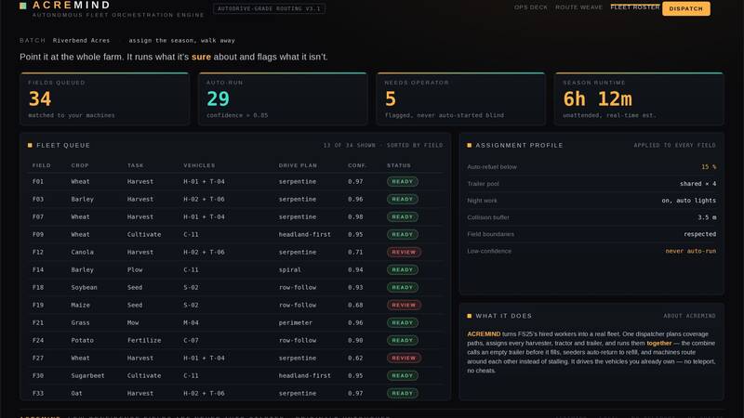Click the M-04 vehicle cell

click(x=191, y=322)
